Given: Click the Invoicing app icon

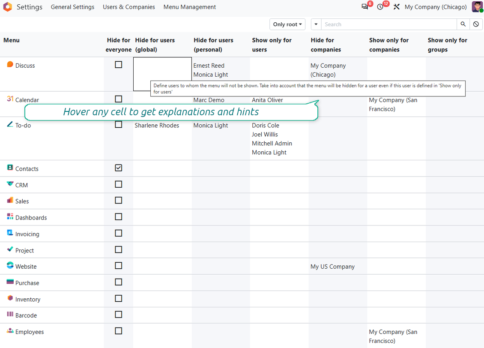Looking at the screenshot, I should (x=10, y=233).
